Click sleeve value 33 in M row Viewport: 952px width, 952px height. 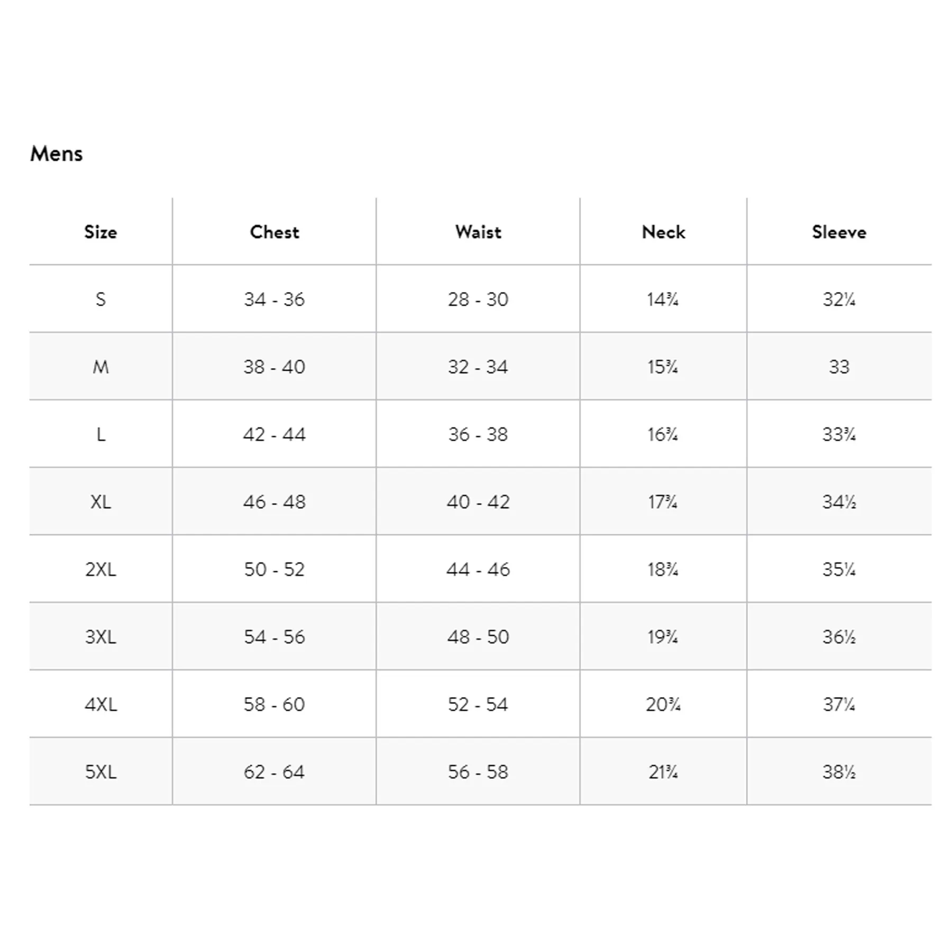coord(839,367)
